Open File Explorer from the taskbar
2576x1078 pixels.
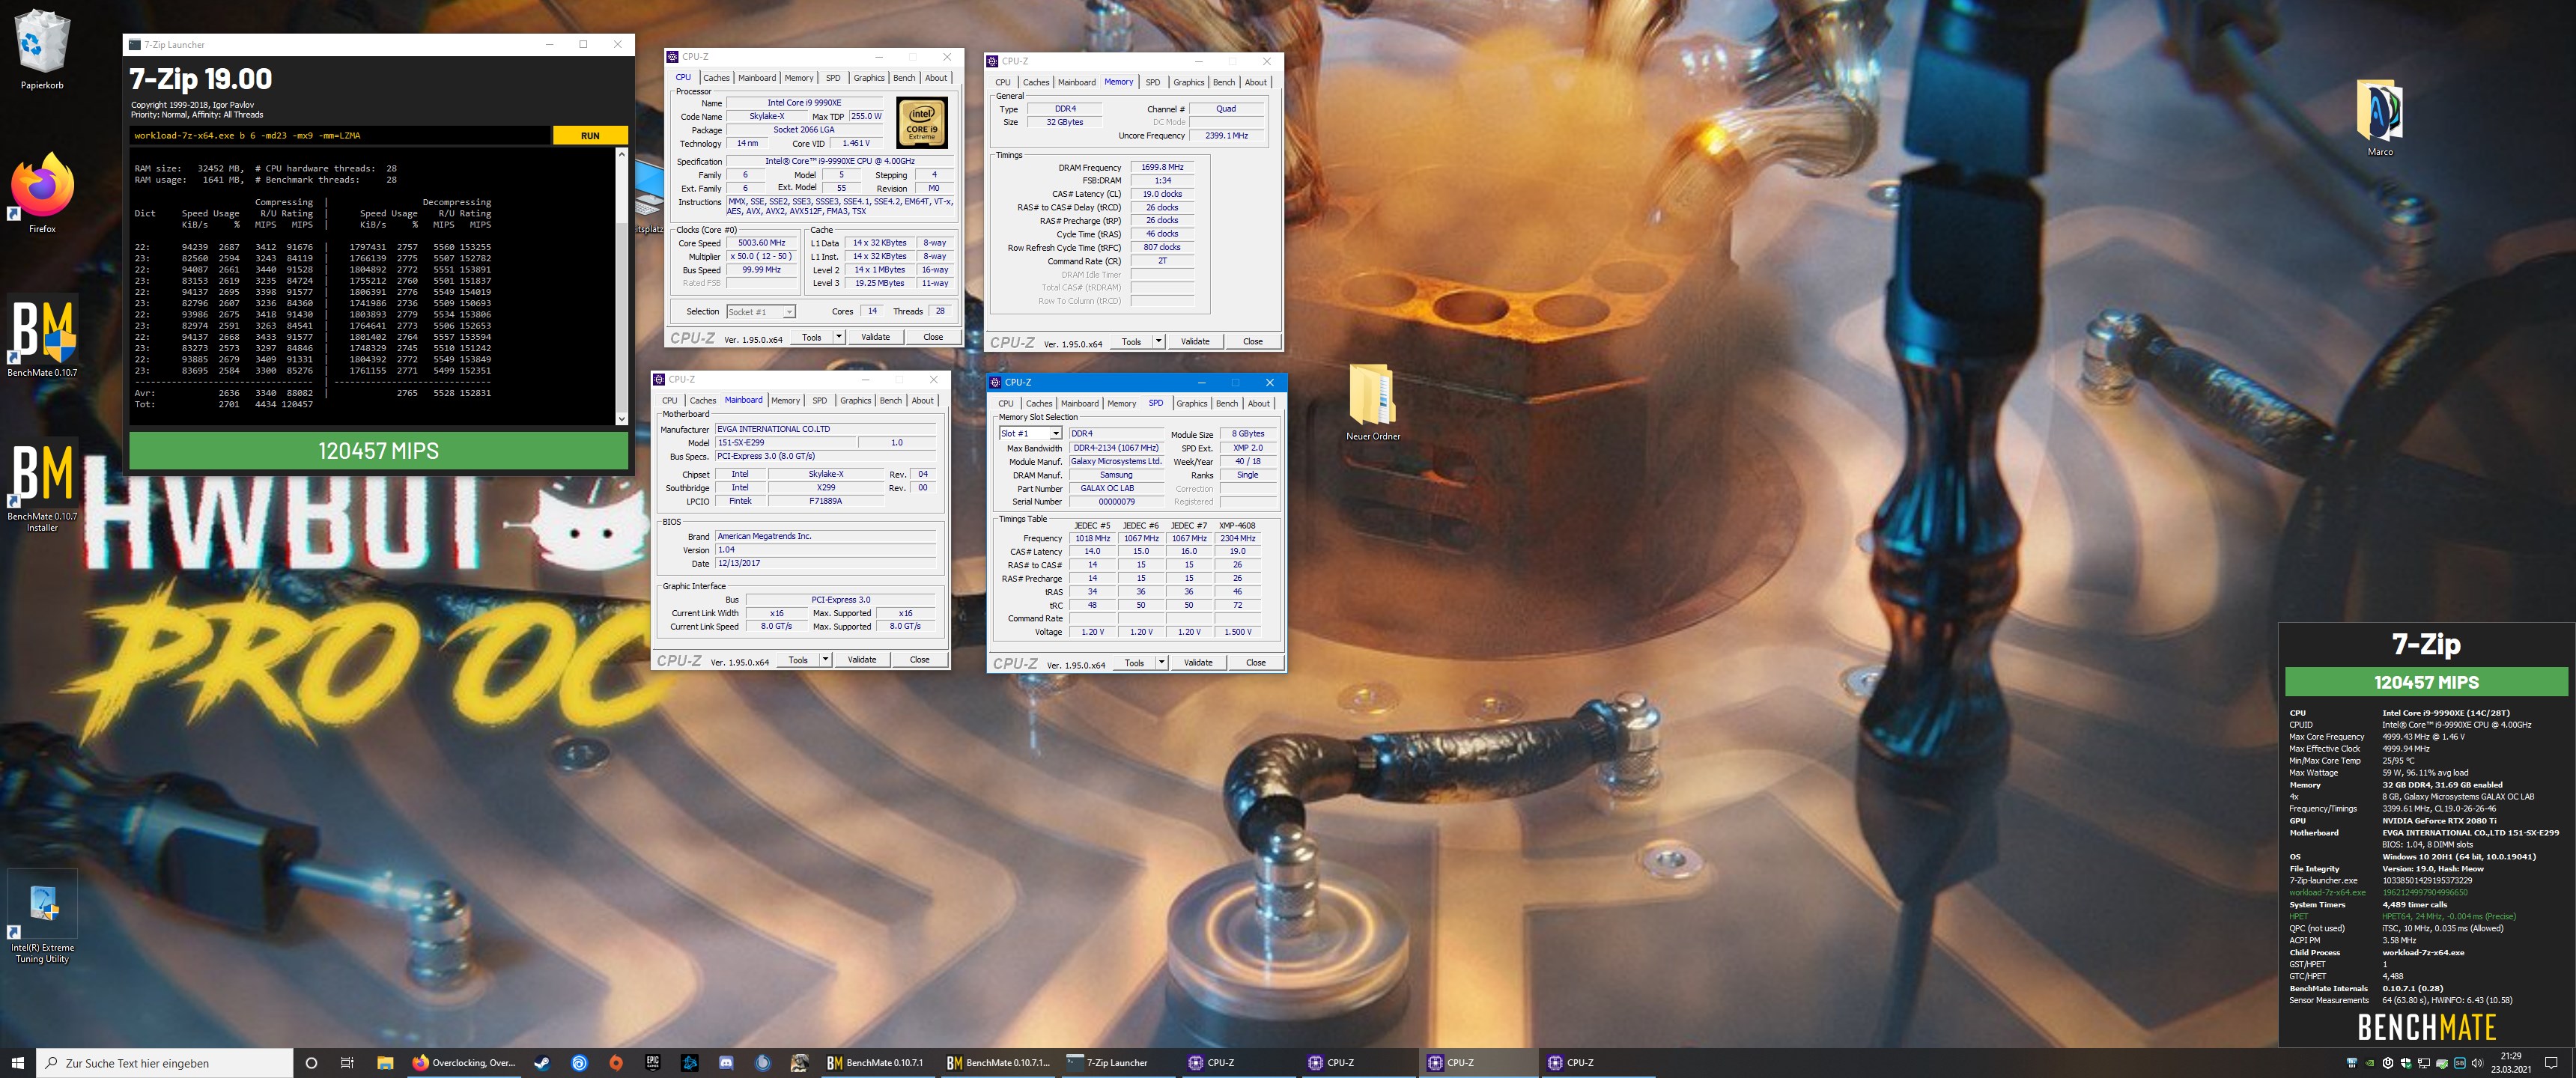point(385,1063)
